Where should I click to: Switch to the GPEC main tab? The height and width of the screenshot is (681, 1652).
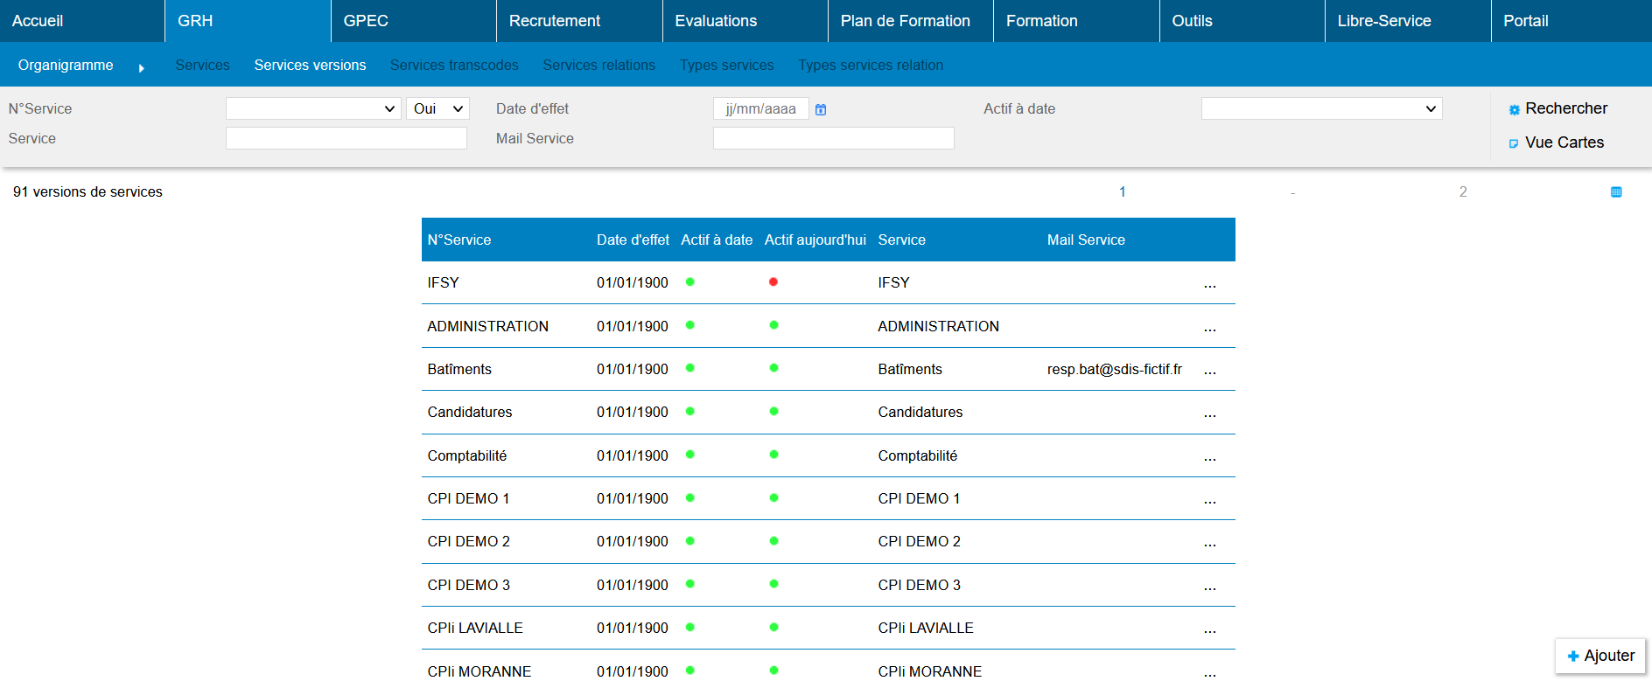[366, 21]
